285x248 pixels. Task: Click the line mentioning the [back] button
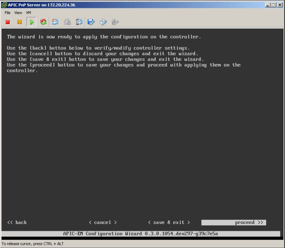(98, 48)
